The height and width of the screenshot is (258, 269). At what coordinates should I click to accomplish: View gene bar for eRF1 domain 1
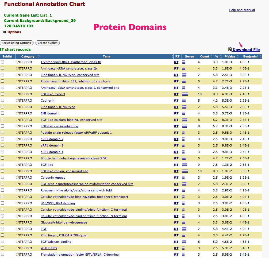pos(183,152)
